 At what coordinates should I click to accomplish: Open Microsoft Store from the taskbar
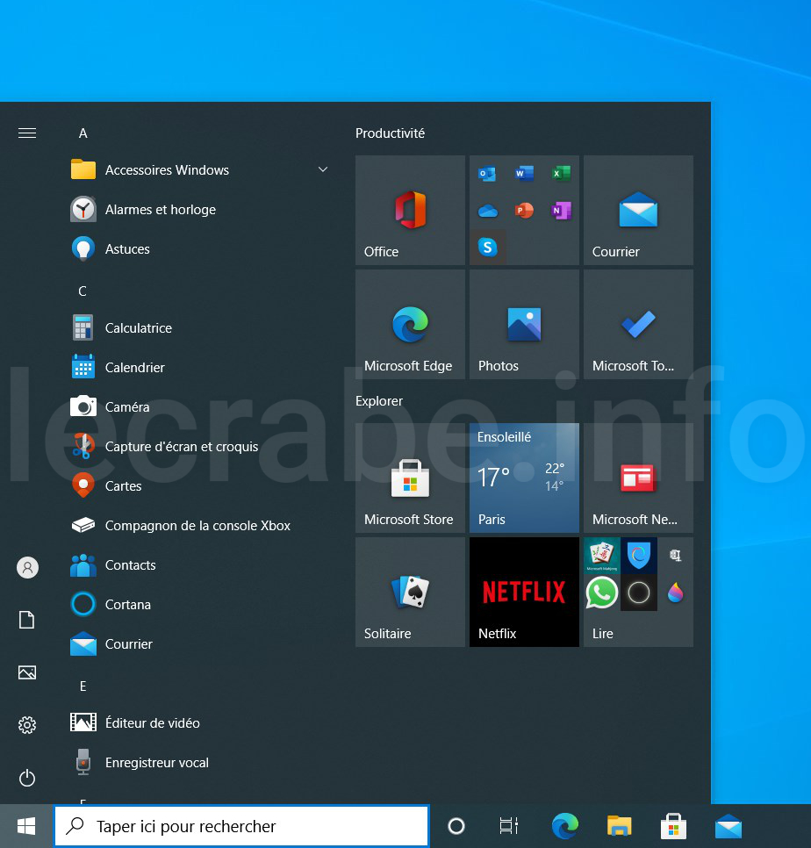pos(674,826)
